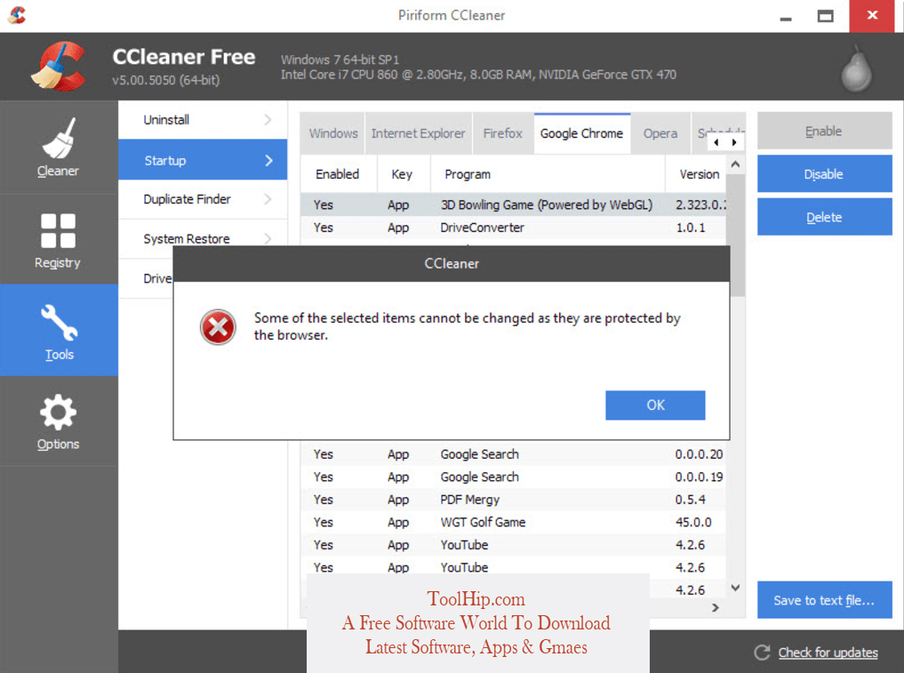Click the small CCleaner icon in title bar
Viewport: 904px width, 673px height.
click(x=17, y=15)
